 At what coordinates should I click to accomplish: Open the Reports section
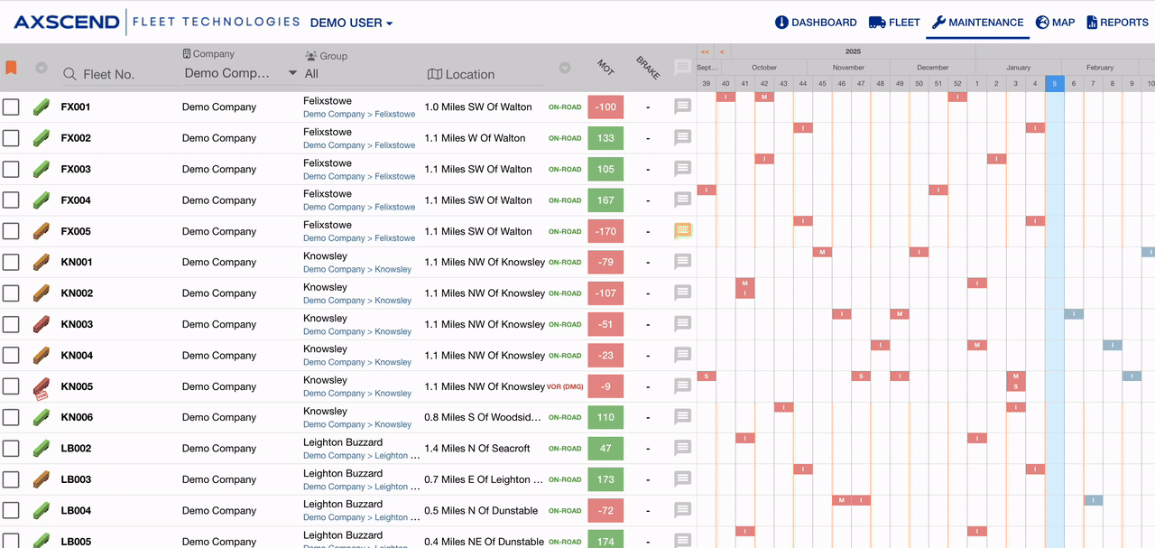click(1116, 23)
